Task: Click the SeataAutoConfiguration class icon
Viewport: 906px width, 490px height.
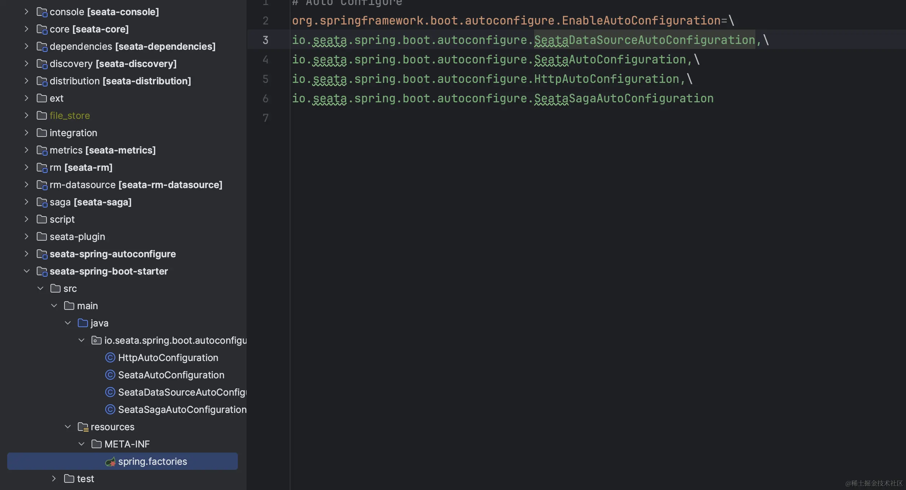Action: tap(110, 375)
